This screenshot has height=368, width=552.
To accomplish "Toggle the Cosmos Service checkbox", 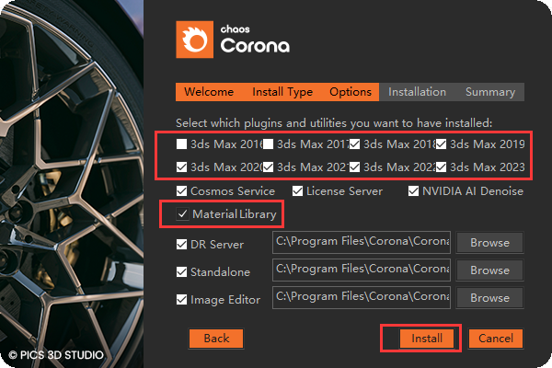I will [x=181, y=191].
